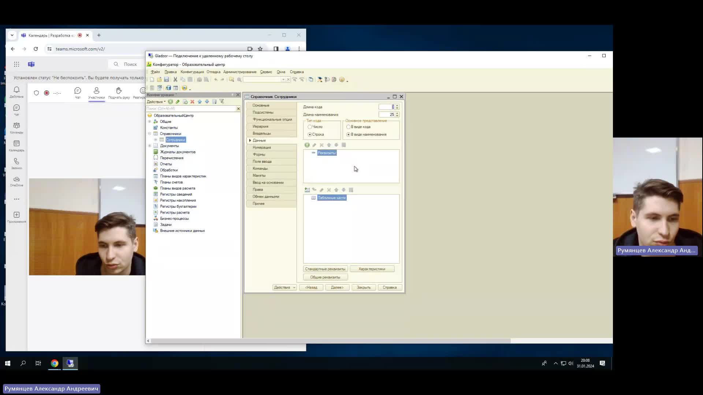
Task: Click the configuration search field
Action: click(190, 109)
